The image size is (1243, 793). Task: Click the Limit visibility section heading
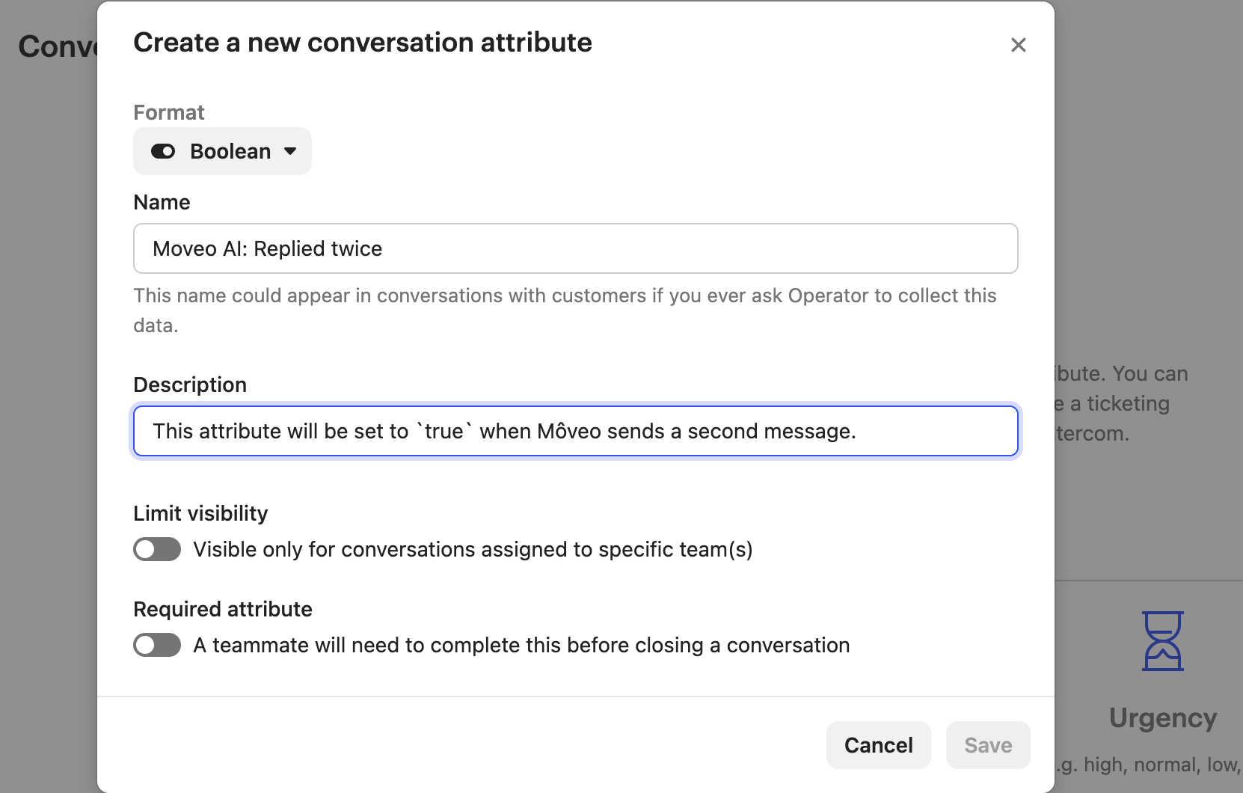[200, 513]
